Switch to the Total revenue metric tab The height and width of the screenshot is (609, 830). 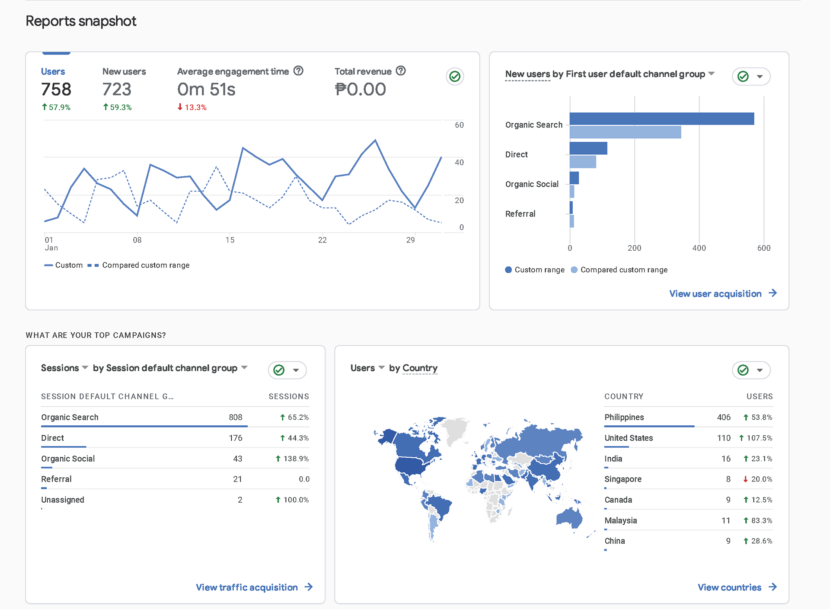(363, 71)
